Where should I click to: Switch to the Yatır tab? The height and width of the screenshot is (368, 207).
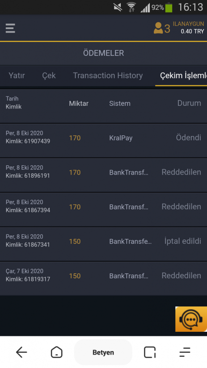coord(17,75)
